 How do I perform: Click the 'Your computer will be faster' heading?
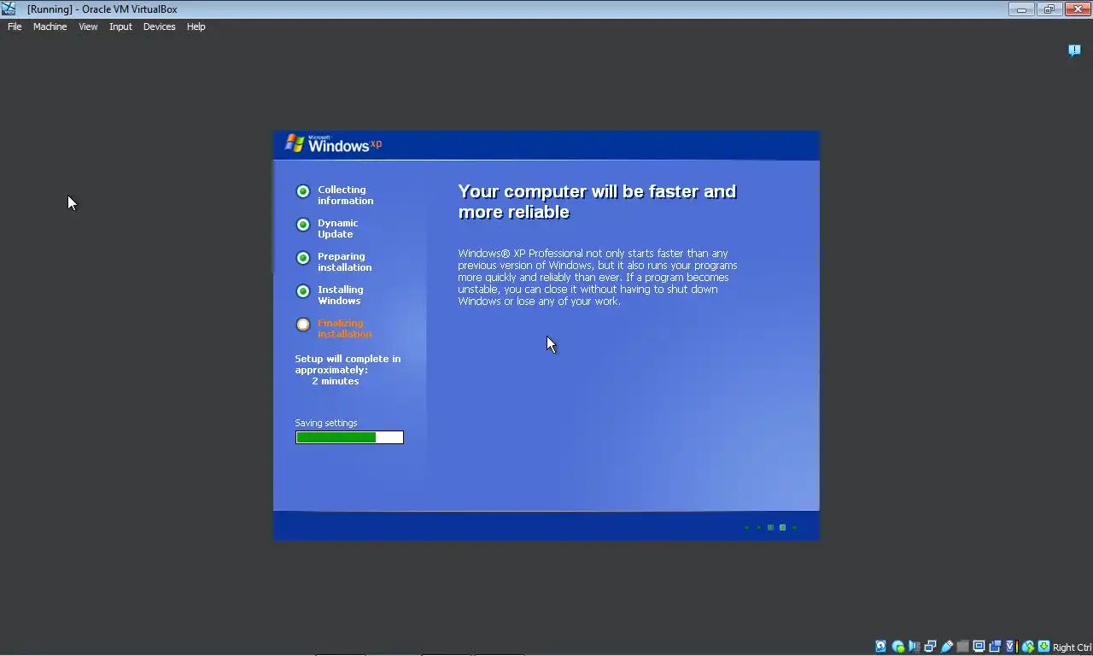pyautogui.click(x=597, y=202)
